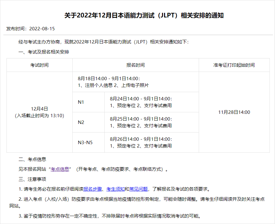This screenshot has width=275, height=224.
Task: Click the 准考证打印起始时间 column header
Action: [234, 65]
